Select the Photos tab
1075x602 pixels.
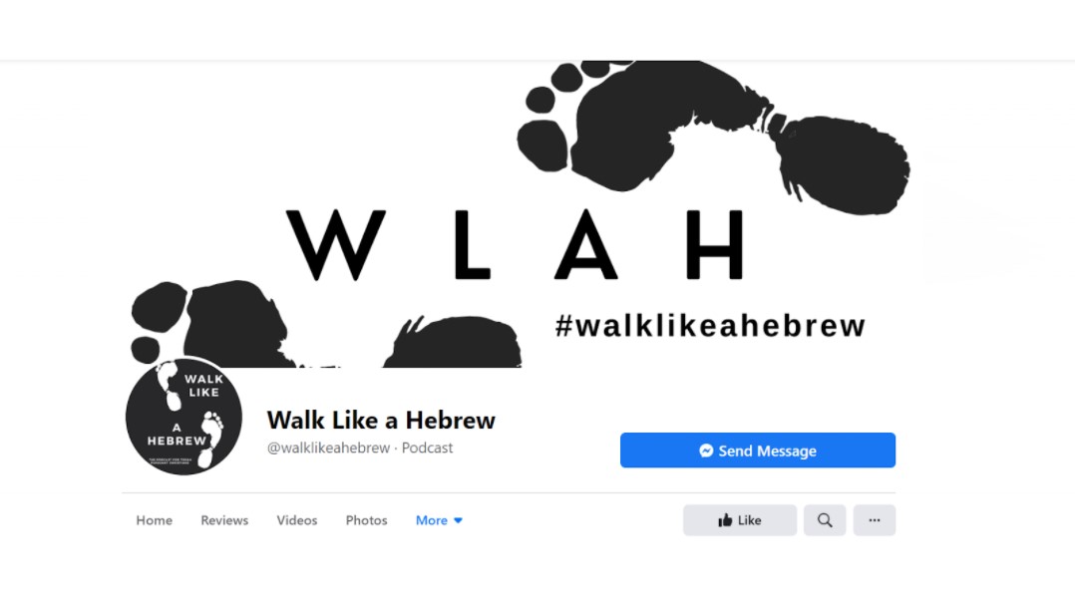click(x=366, y=520)
